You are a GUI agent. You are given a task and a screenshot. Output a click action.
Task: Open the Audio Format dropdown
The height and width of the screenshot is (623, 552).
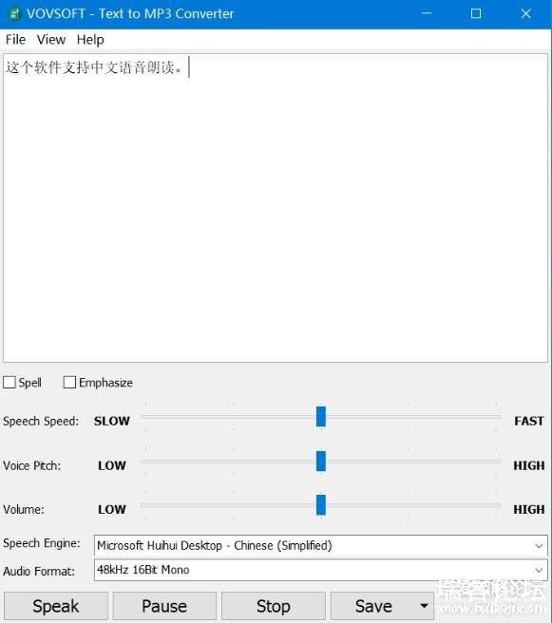click(x=321, y=570)
